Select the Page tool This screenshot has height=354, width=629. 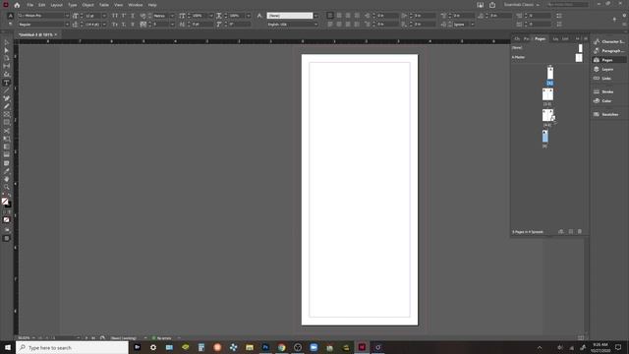click(x=7, y=58)
